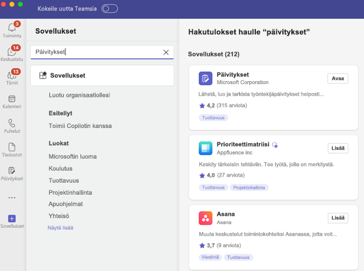Click Lisää button for Asana
The image size is (364, 271).
338,218
